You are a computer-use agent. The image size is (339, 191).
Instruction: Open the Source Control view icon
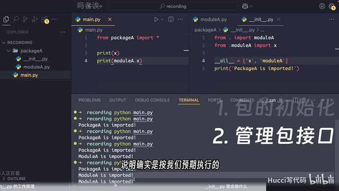[25, 20]
